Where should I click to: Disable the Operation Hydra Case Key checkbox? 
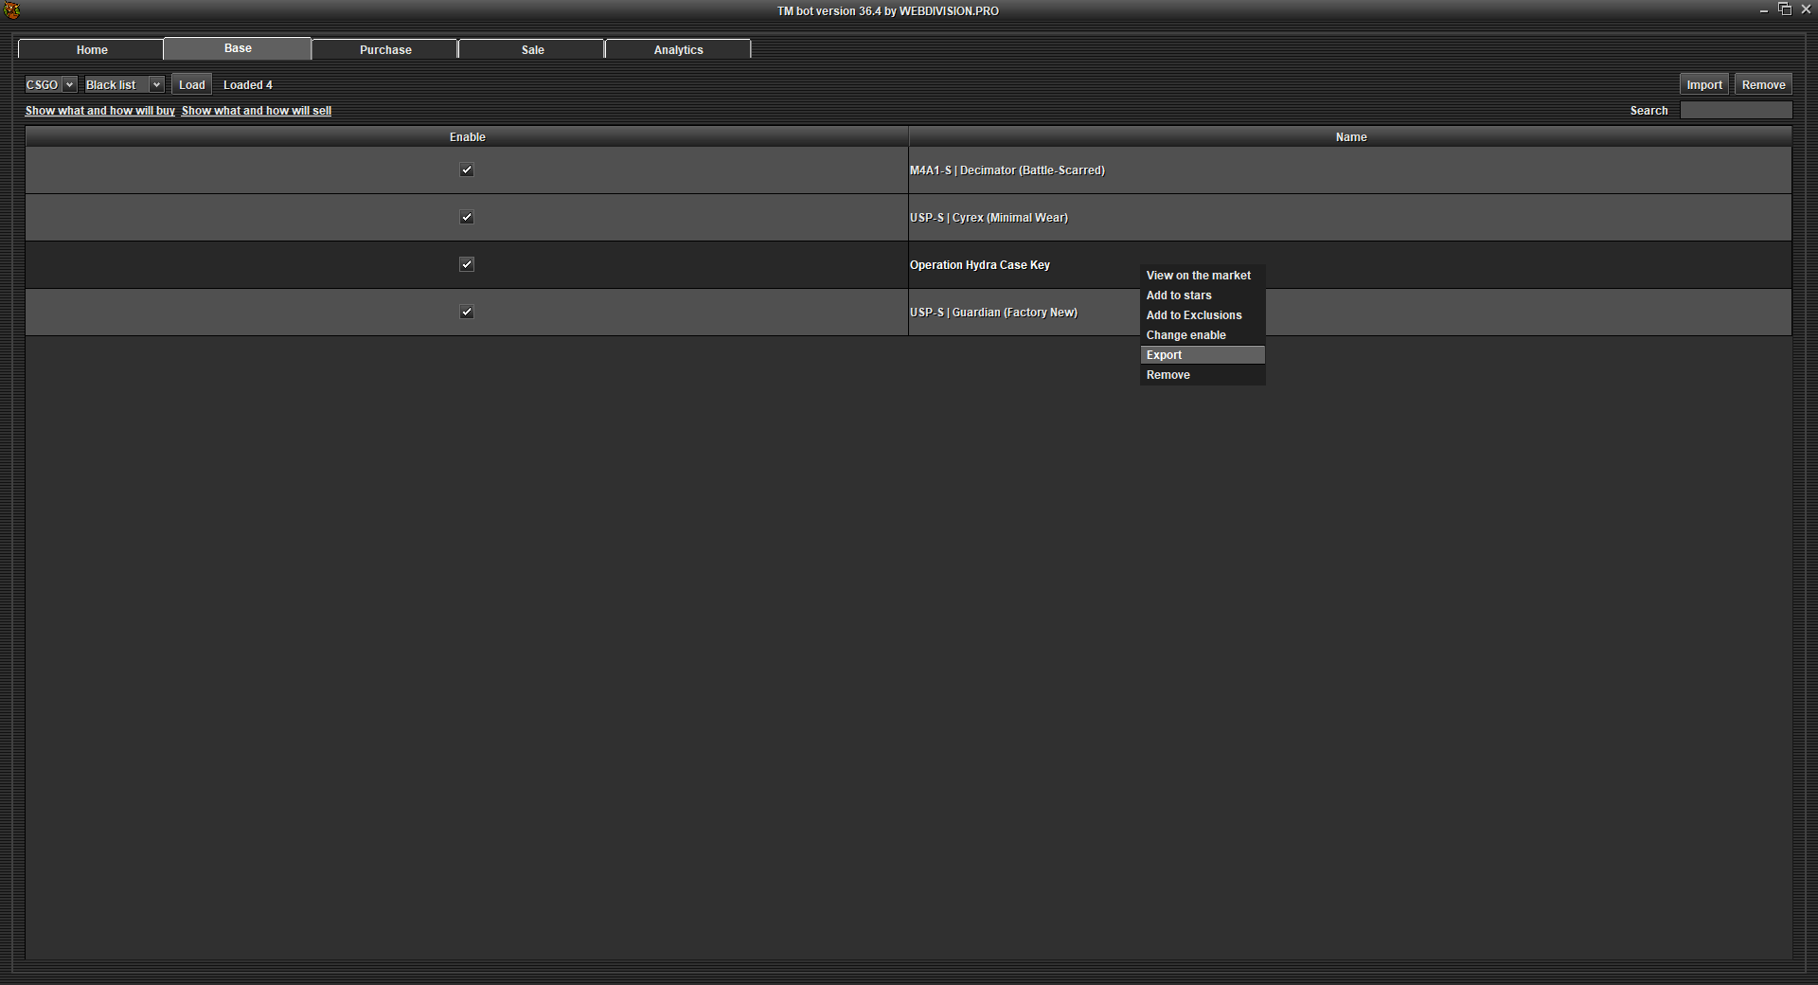pyautogui.click(x=467, y=265)
